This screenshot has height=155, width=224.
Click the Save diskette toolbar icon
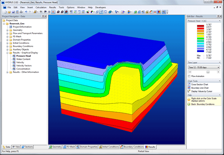13,12
